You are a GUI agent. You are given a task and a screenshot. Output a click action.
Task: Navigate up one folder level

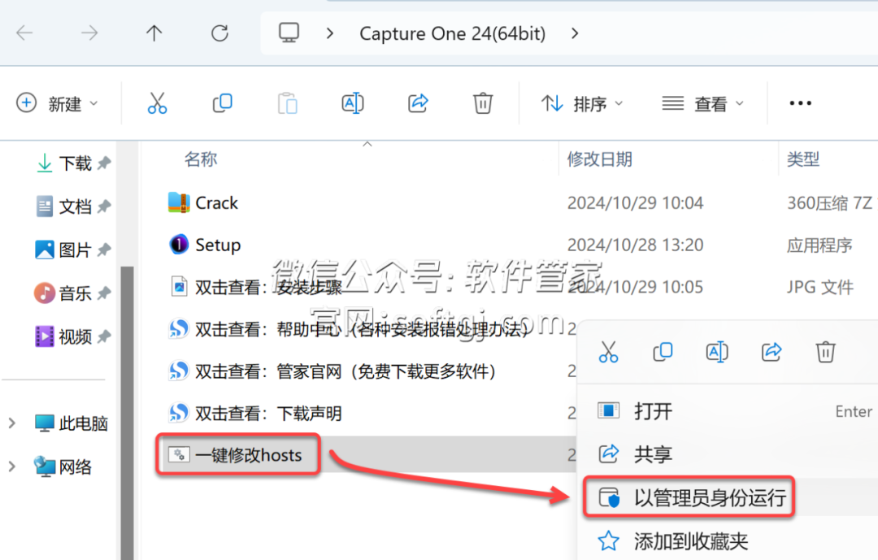click(x=154, y=33)
